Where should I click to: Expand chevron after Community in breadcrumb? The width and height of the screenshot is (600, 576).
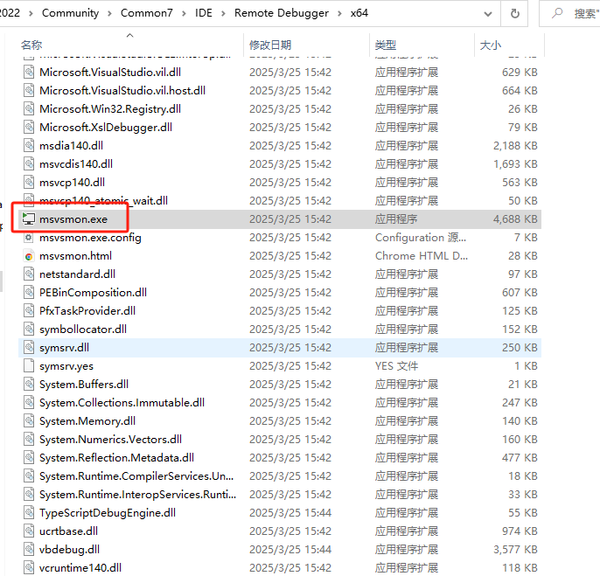point(110,13)
